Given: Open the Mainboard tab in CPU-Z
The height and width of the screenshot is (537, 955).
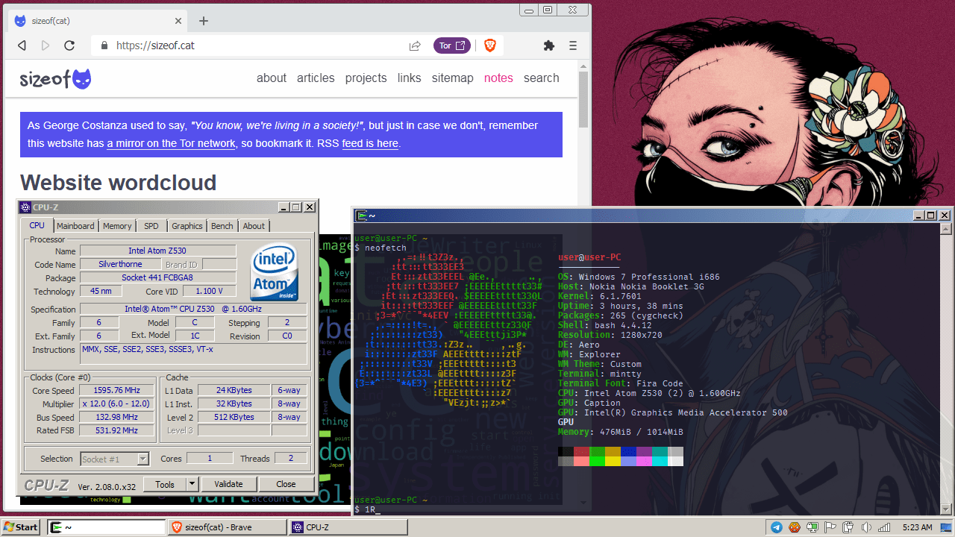Looking at the screenshot, I should pos(75,226).
